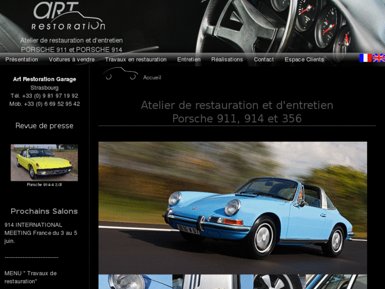Go to the Entretien page

(189, 59)
